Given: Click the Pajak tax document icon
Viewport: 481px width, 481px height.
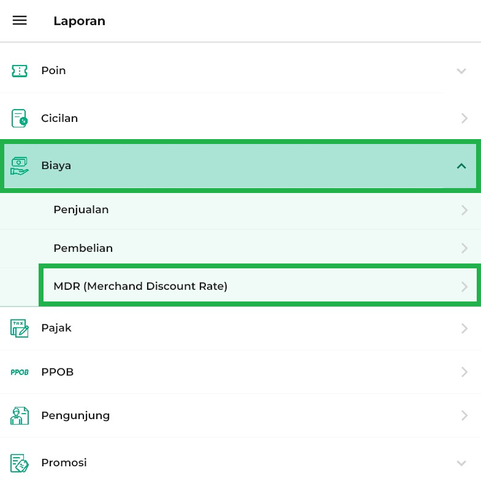Looking at the screenshot, I should pyautogui.click(x=20, y=328).
